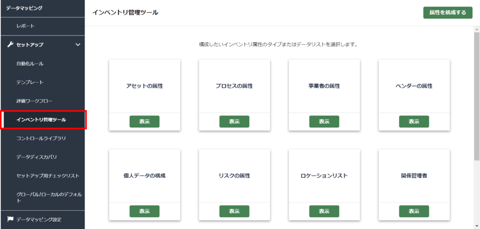Click the scrollbar up arrow
Viewport: 480px width, 229px height.
tap(477, 30)
